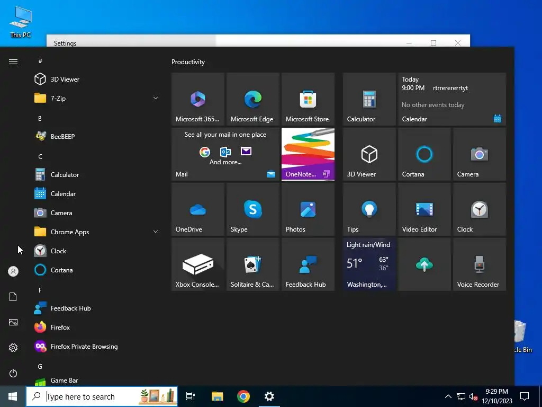Launch the Video Editor tile
Screen dimensions: 542x407
(x=424, y=209)
